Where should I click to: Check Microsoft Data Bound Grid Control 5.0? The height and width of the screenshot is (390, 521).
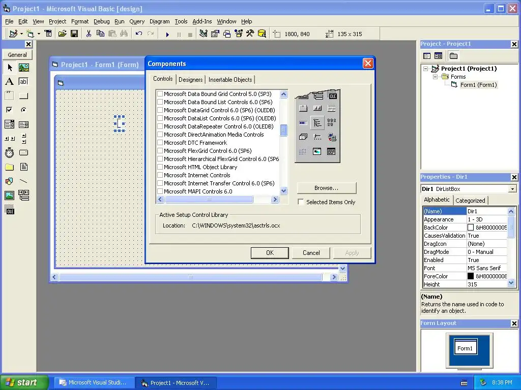pos(160,94)
